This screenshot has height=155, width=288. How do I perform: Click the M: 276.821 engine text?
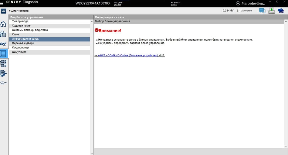tap(176, 3)
